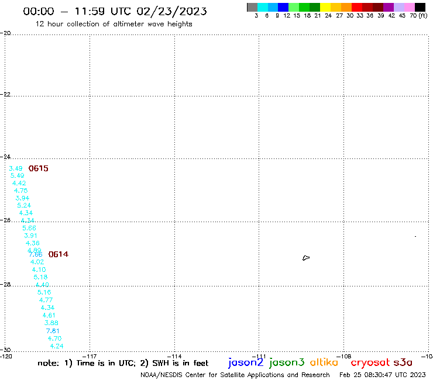
Task: Click the 4.61 wave height reading
Action: click(49, 315)
